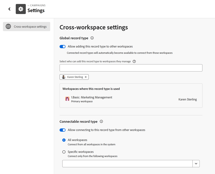Expand the specific workspaces dropdown arrow
Image resolution: width=215 pixels, height=174 pixels.
click(x=196, y=164)
